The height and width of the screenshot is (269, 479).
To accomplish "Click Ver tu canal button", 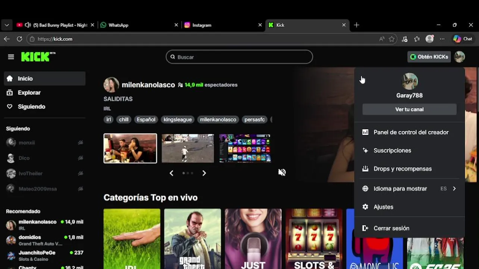I will 409,109.
